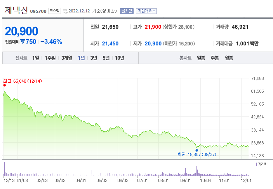273x189 pixels.
Task: Click the 12/01 x-axis date label
Action: [246, 180]
